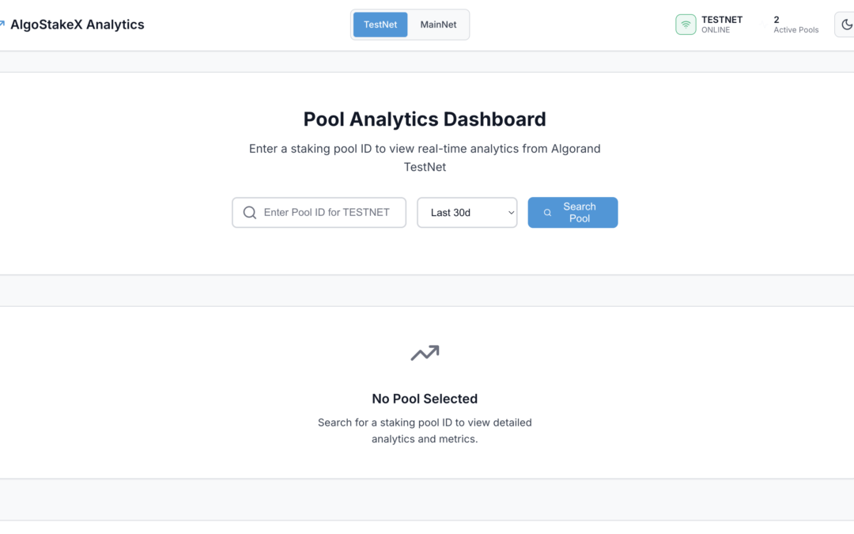Click the AlgoStakeX Analytics title
The image size is (854, 534).
[x=77, y=25]
